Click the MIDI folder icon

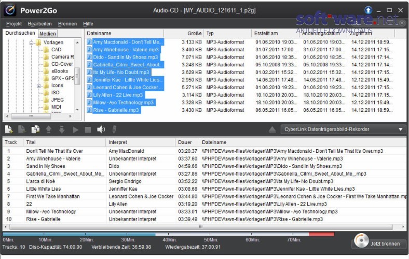(x=46, y=107)
